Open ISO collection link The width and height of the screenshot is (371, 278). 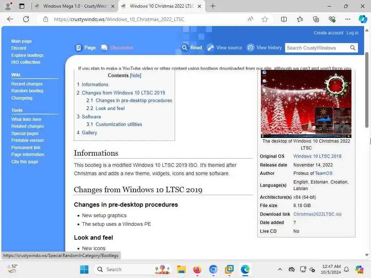[x=26, y=62]
